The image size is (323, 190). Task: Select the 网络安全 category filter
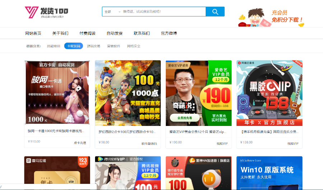[x=134, y=46]
